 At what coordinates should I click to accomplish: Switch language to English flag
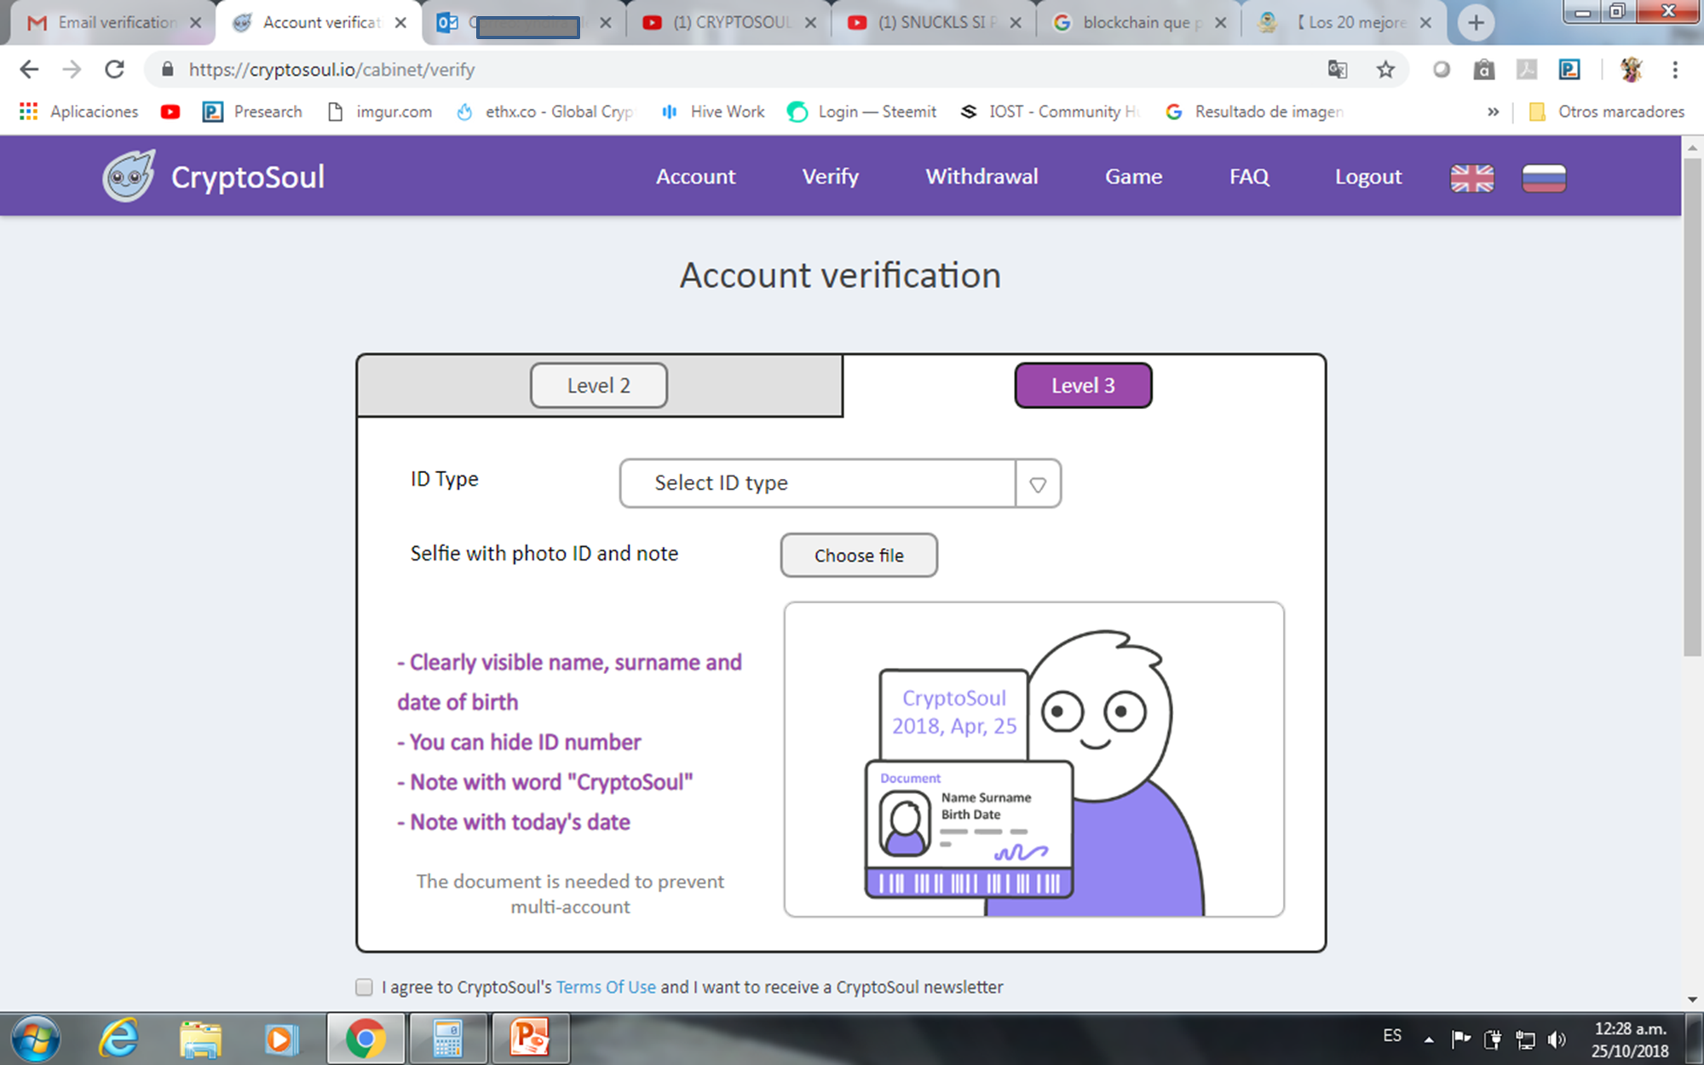(x=1471, y=178)
